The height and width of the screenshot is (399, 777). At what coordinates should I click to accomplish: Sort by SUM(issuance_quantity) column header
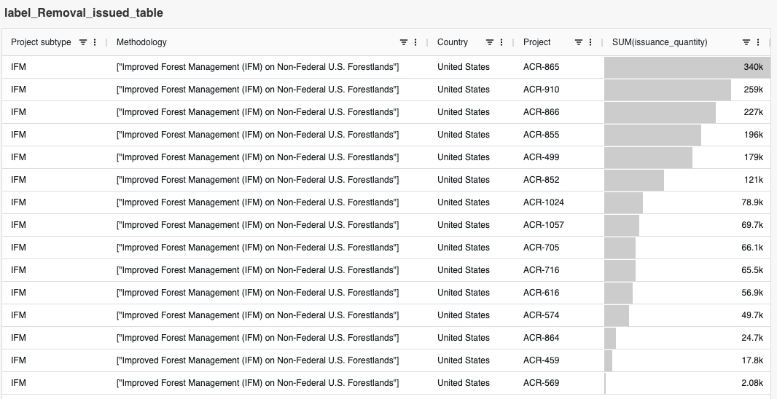(659, 42)
